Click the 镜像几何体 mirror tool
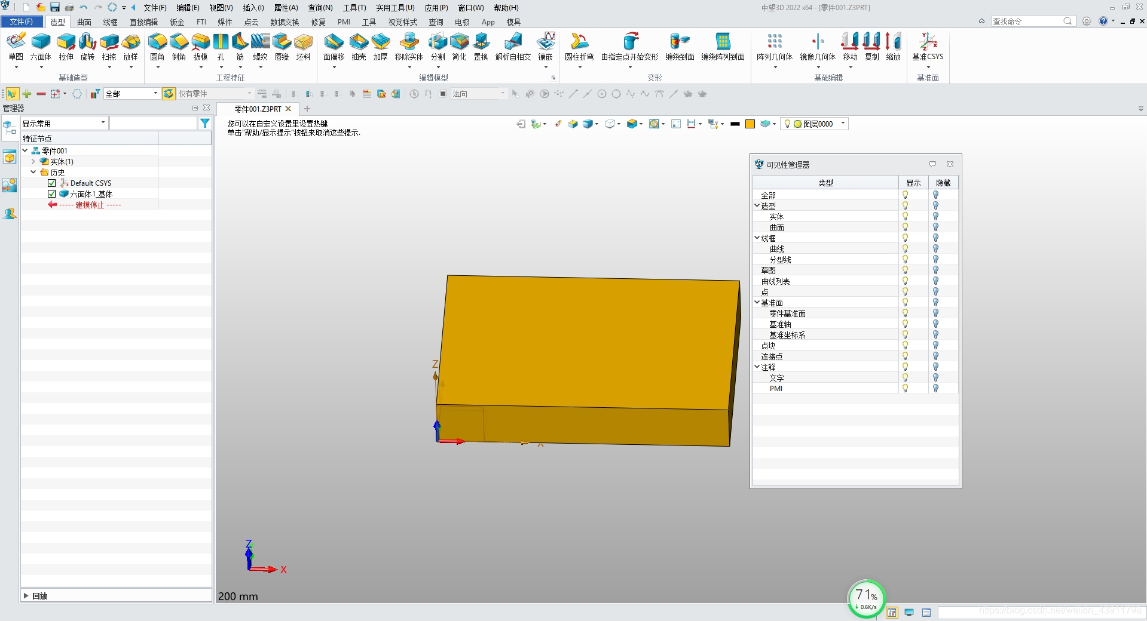This screenshot has height=621, width=1147. tap(818, 47)
